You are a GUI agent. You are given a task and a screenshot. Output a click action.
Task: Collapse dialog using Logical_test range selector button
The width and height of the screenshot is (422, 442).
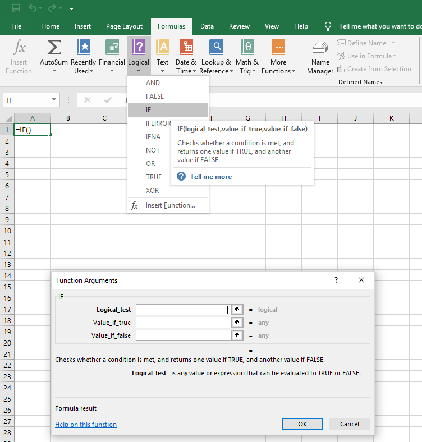tap(237, 310)
